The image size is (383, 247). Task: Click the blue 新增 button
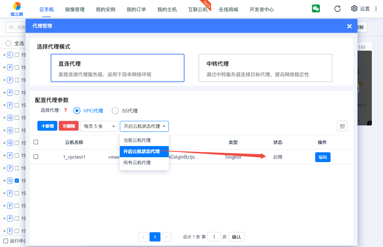click(x=47, y=126)
